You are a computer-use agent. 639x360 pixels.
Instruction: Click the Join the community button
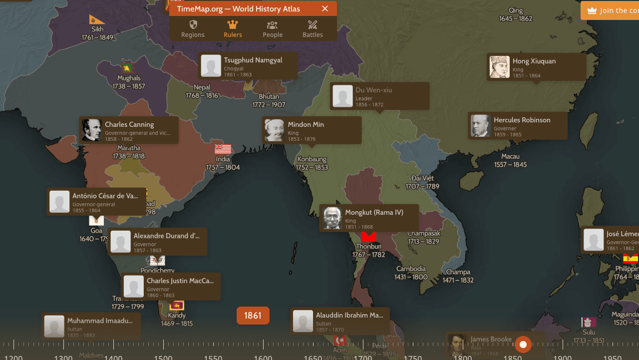coord(613,10)
